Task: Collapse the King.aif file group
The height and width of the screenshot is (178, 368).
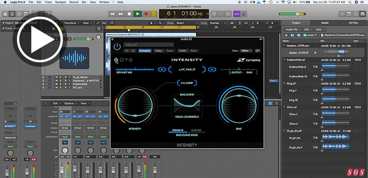Action: click(x=284, y=83)
